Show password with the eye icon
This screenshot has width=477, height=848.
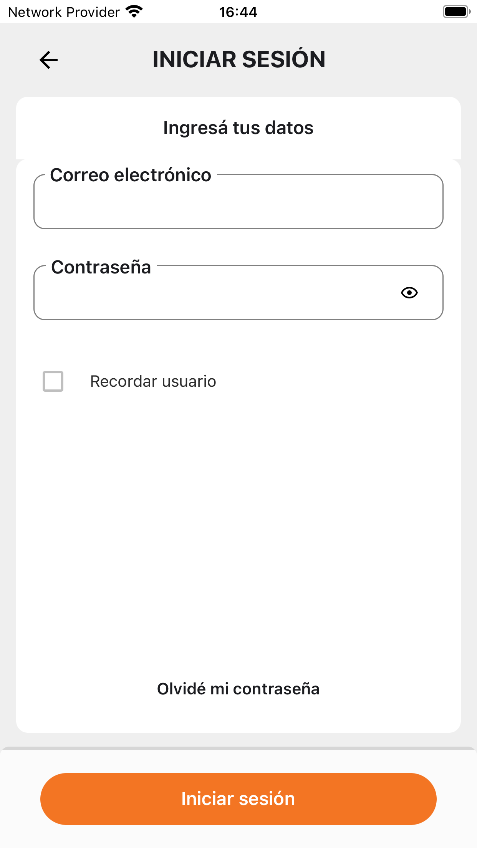click(x=409, y=293)
